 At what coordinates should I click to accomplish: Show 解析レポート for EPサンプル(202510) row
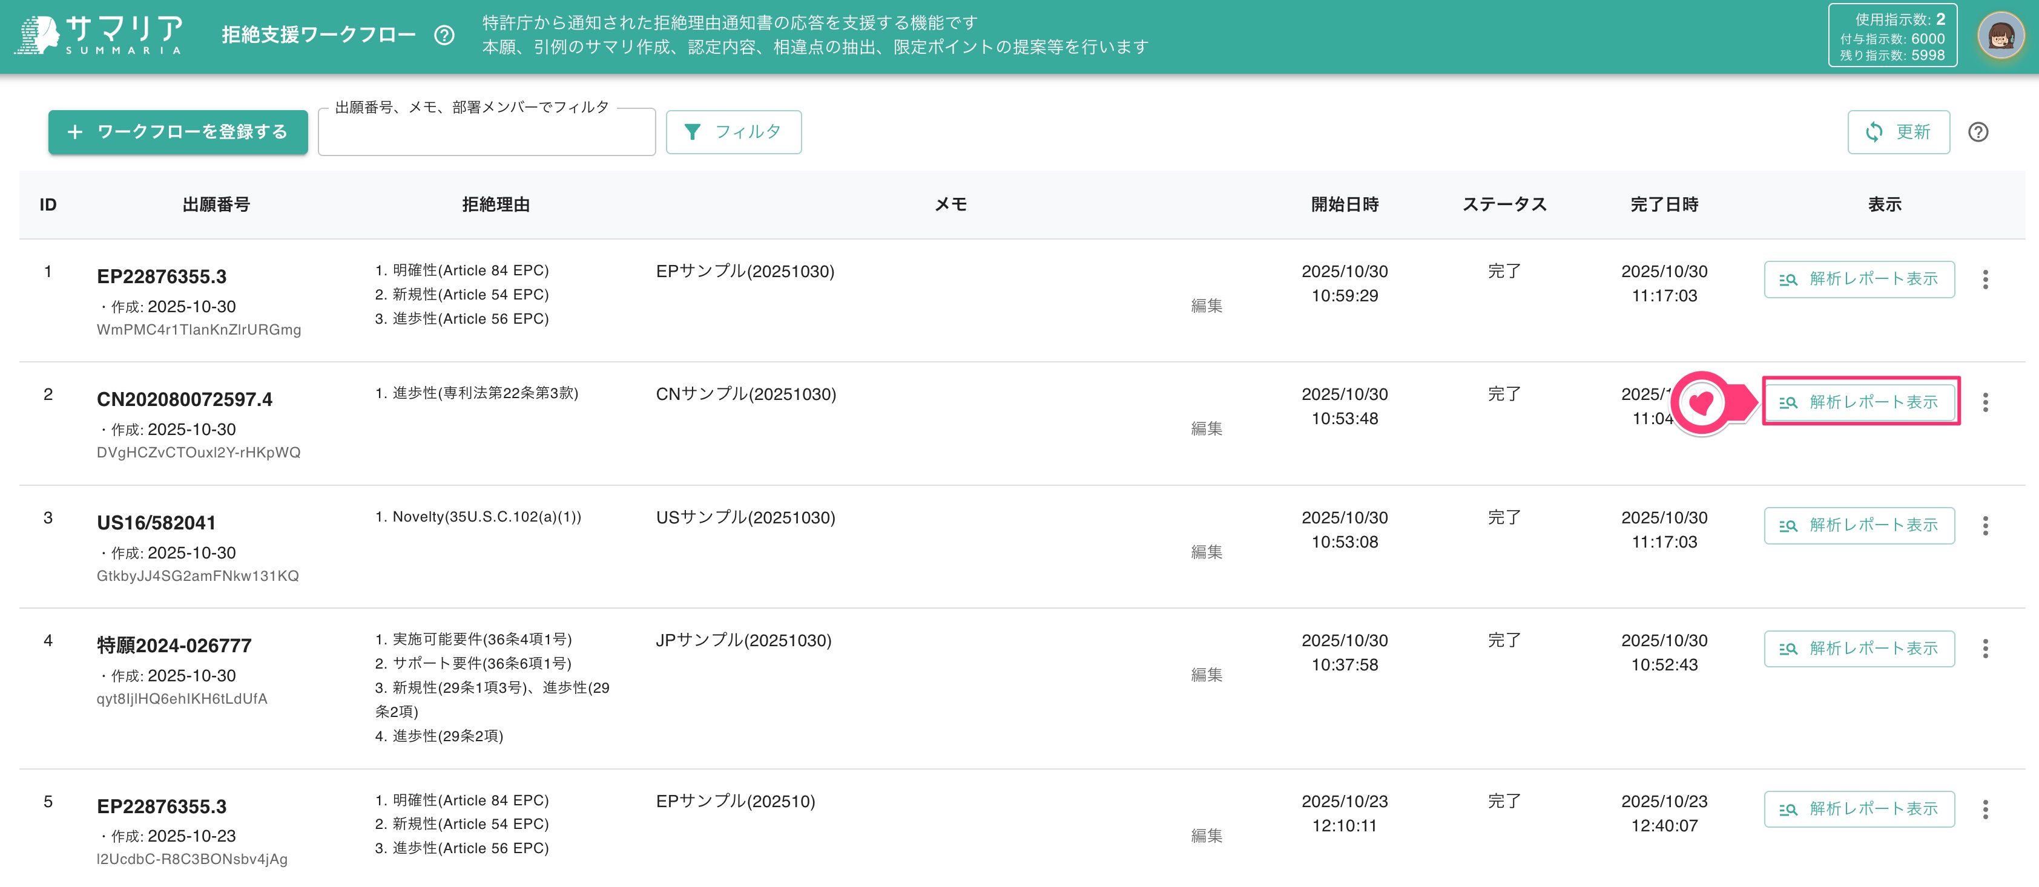tap(1859, 810)
